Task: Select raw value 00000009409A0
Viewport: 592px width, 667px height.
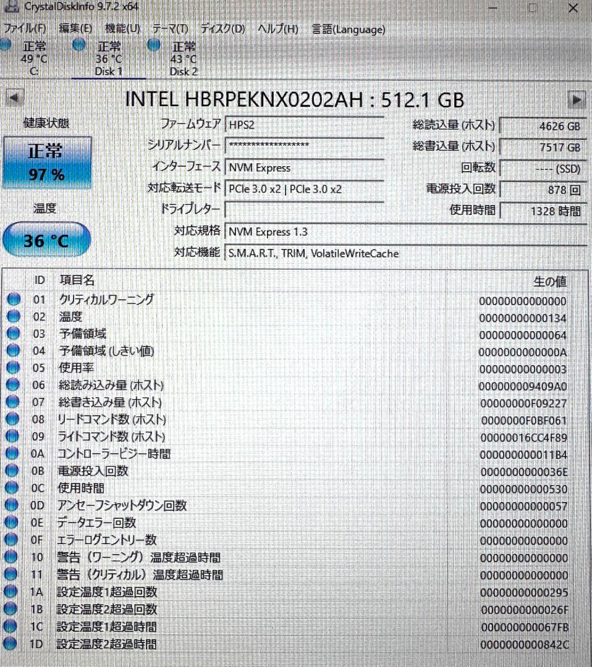Action: [x=523, y=387]
